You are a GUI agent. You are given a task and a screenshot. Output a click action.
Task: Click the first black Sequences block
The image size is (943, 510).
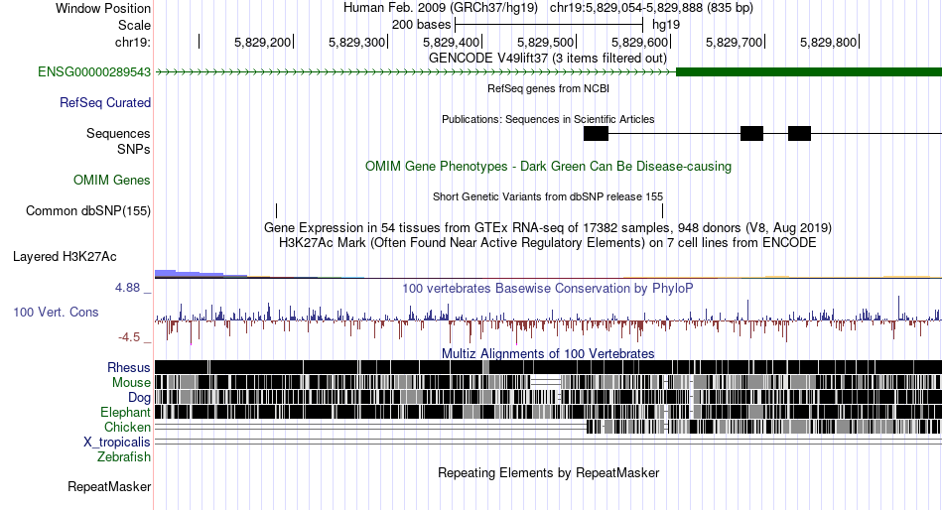click(596, 134)
